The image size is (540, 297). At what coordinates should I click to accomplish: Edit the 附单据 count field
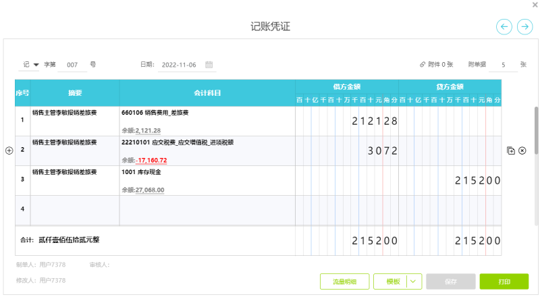click(504, 65)
